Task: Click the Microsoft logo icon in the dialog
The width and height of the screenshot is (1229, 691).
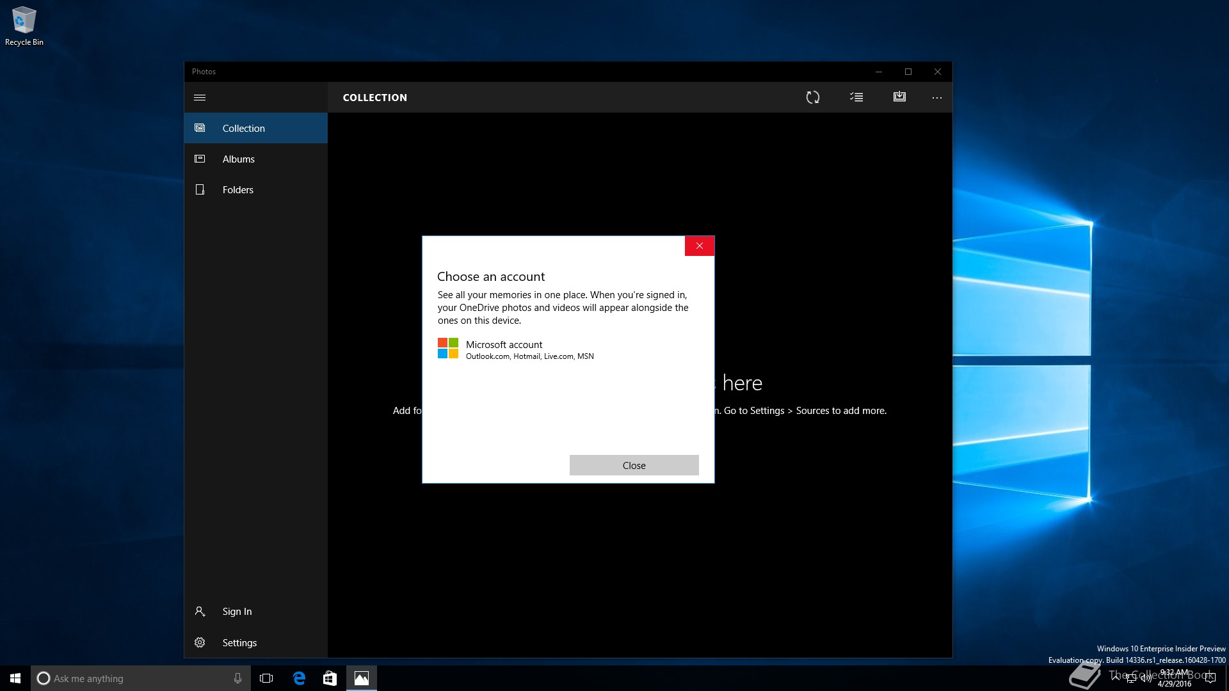Action: pos(448,349)
